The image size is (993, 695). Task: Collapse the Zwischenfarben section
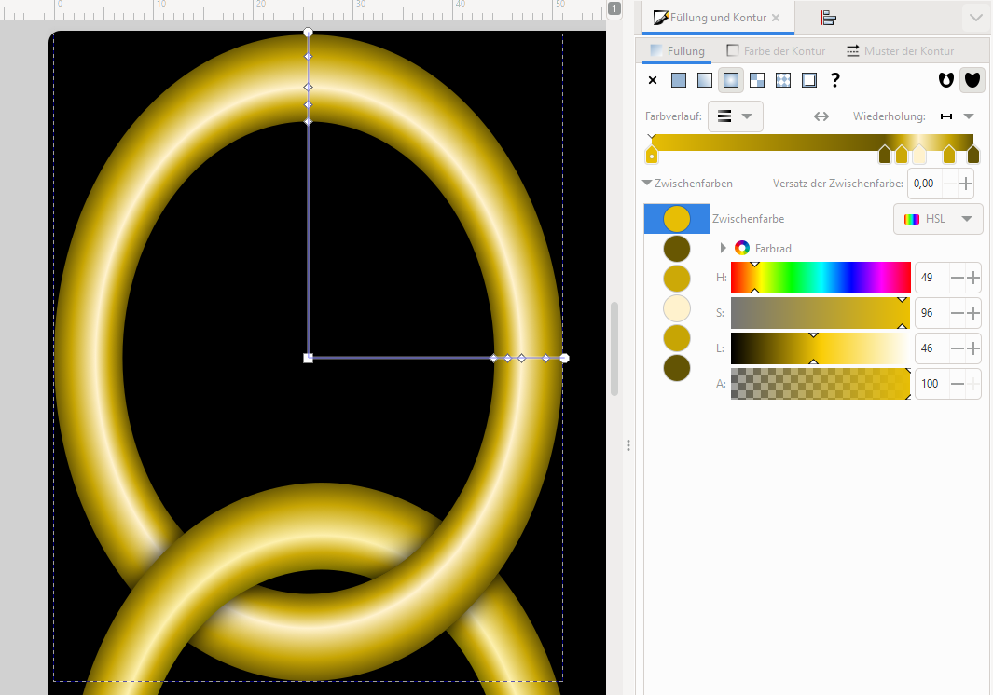(x=648, y=184)
